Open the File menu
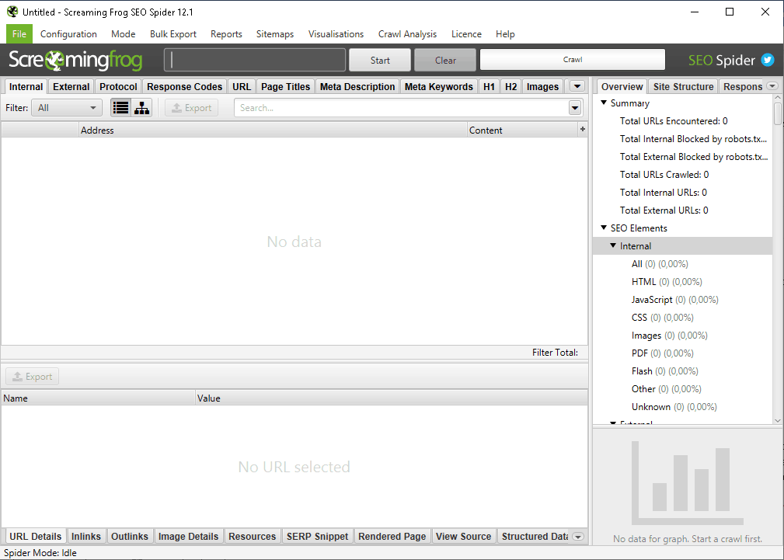 pyautogui.click(x=19, y=34)
